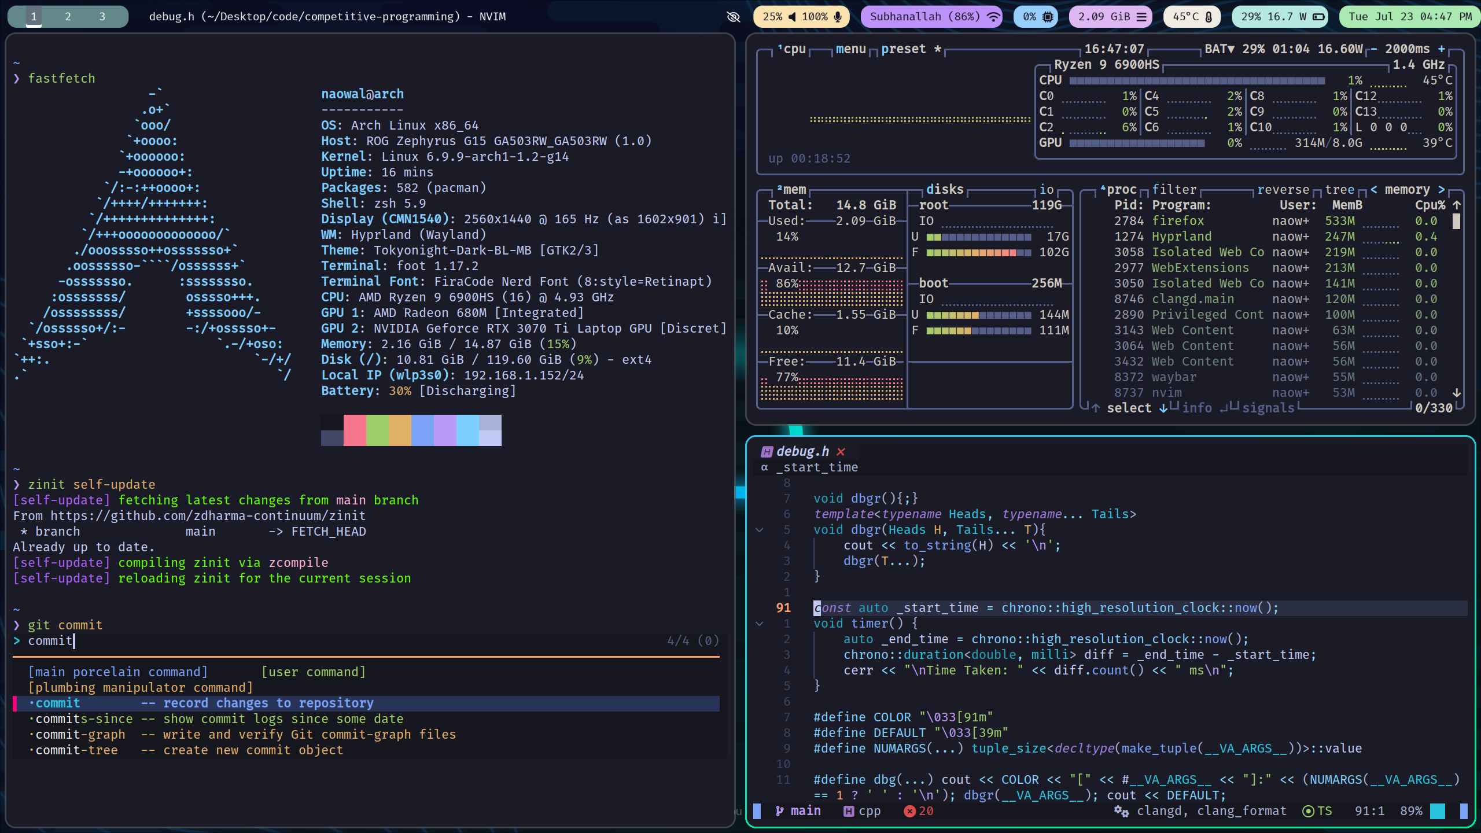Increase btop update interval with the plus sign
The height and width of the screenshot is (833, 1481).
(1441, 49)
